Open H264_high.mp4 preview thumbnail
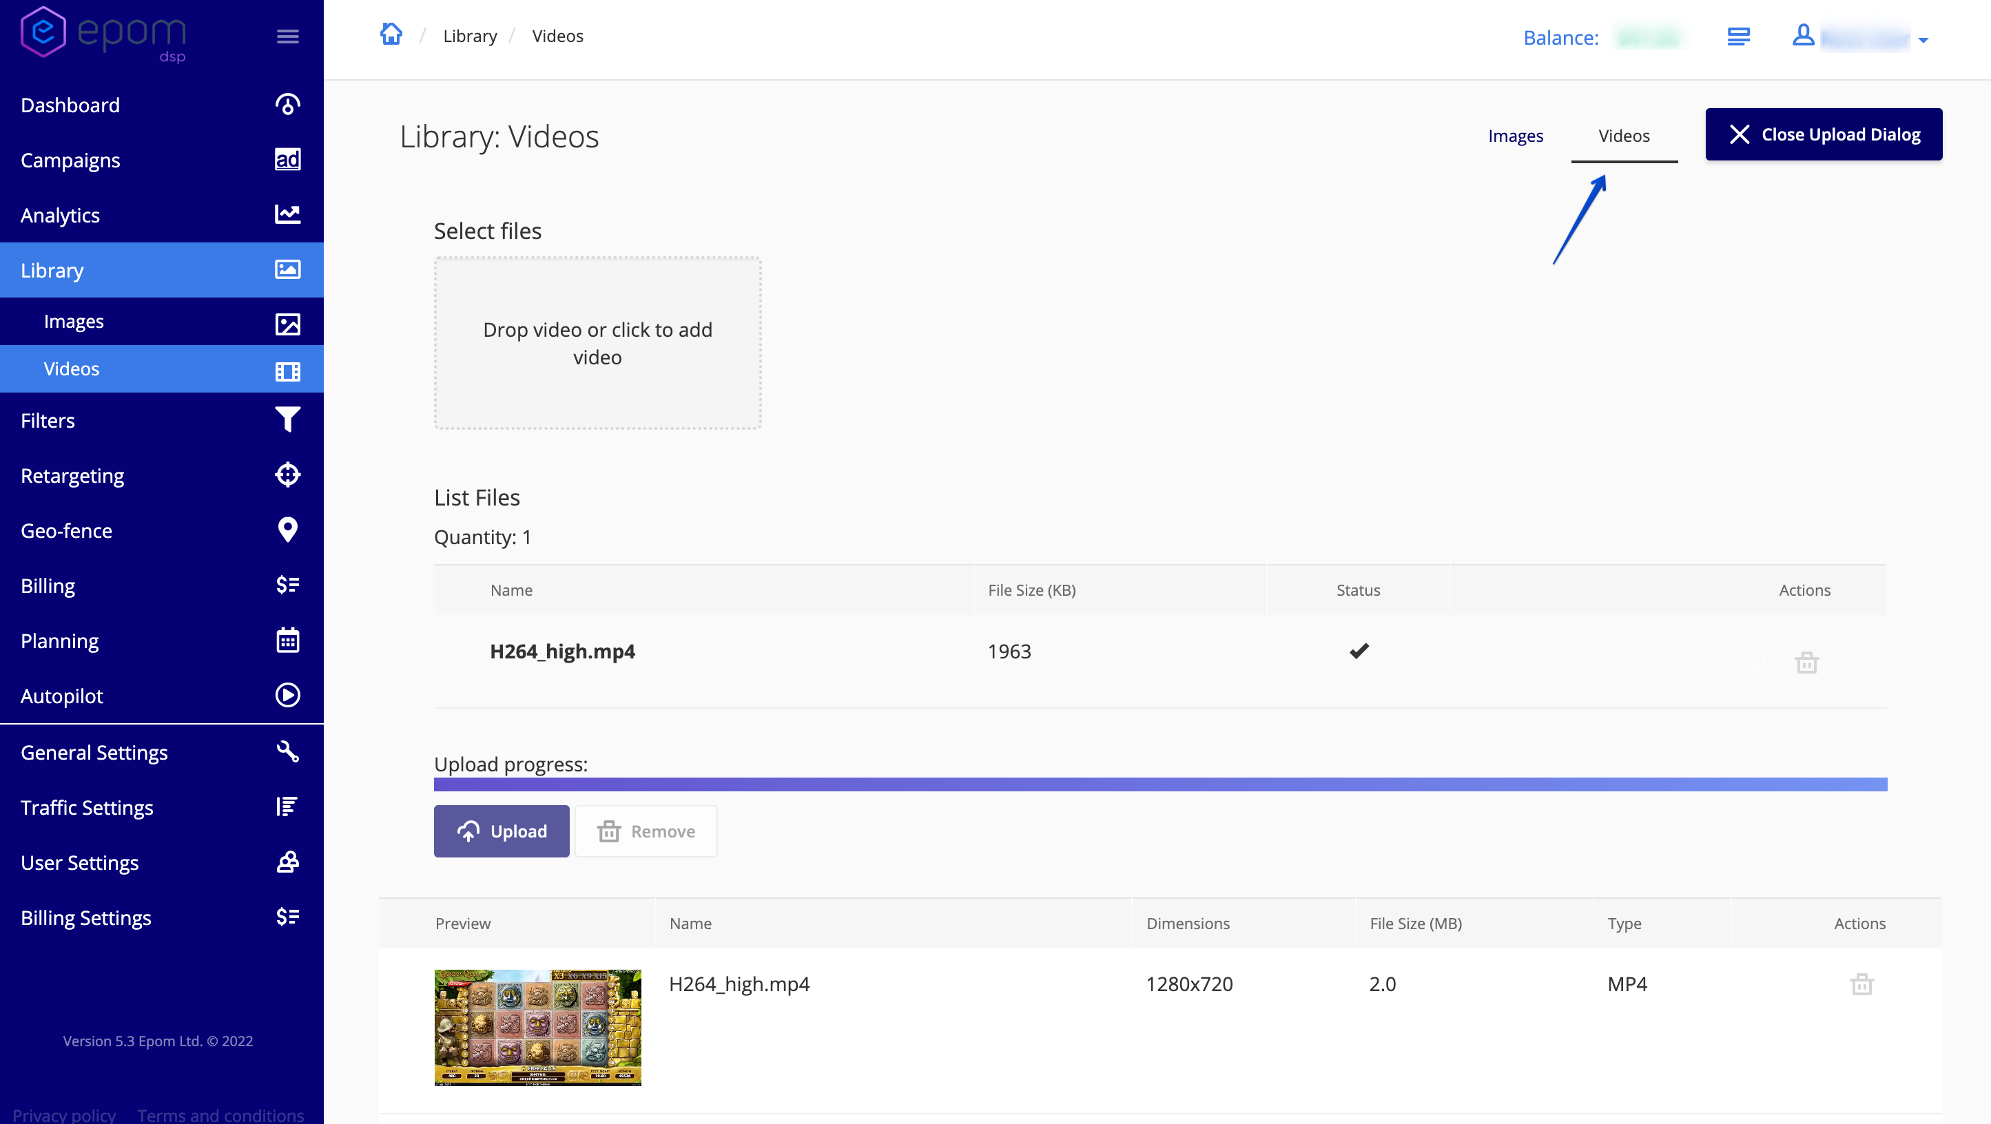The image size is (1991, 1124). click(537, 1028)
